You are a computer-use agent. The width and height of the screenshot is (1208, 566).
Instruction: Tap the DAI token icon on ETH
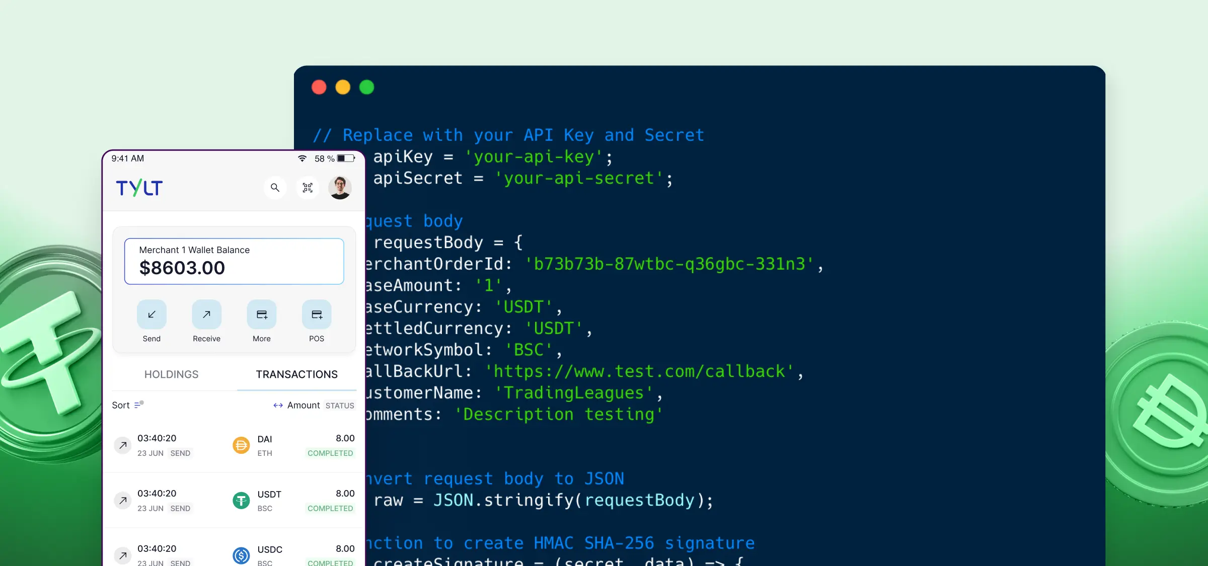243,446
